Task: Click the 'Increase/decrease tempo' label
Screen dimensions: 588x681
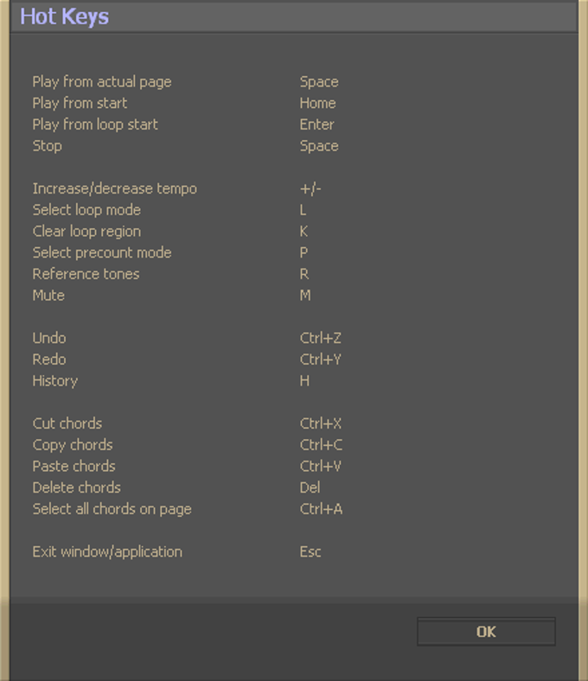Action: point(114,188)
